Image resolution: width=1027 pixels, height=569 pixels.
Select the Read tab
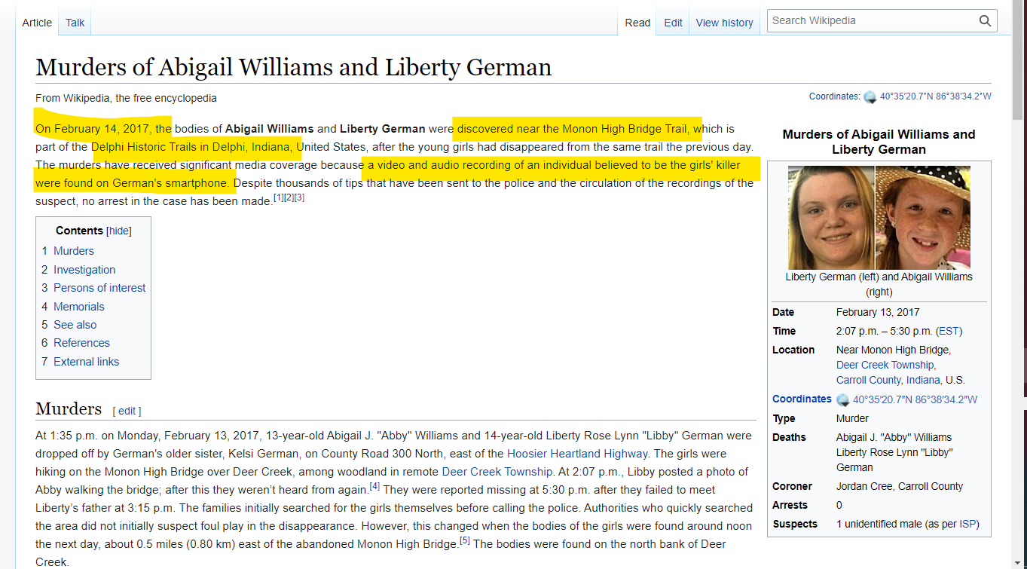(x=637, y=23)
